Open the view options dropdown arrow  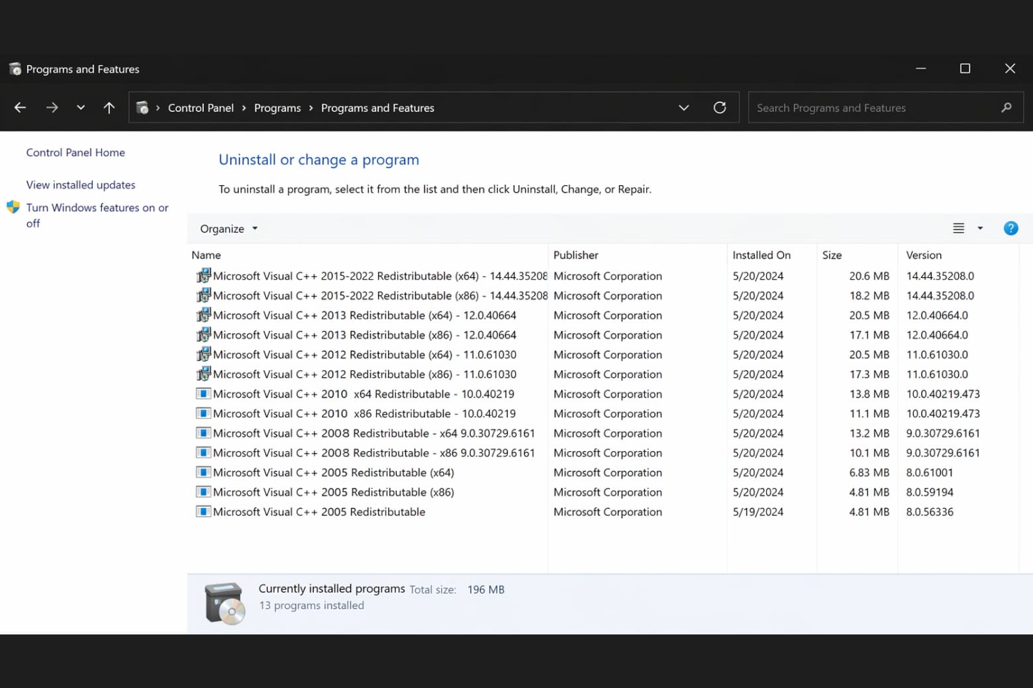[x=980, y=228]
